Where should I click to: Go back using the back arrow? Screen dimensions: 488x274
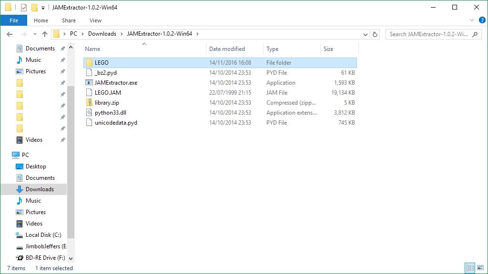click(10, 34)
